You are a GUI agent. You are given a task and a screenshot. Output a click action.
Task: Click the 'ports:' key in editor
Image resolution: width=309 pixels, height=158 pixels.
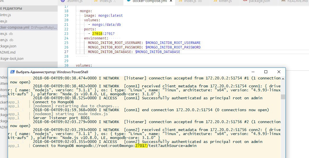point(90,29)
